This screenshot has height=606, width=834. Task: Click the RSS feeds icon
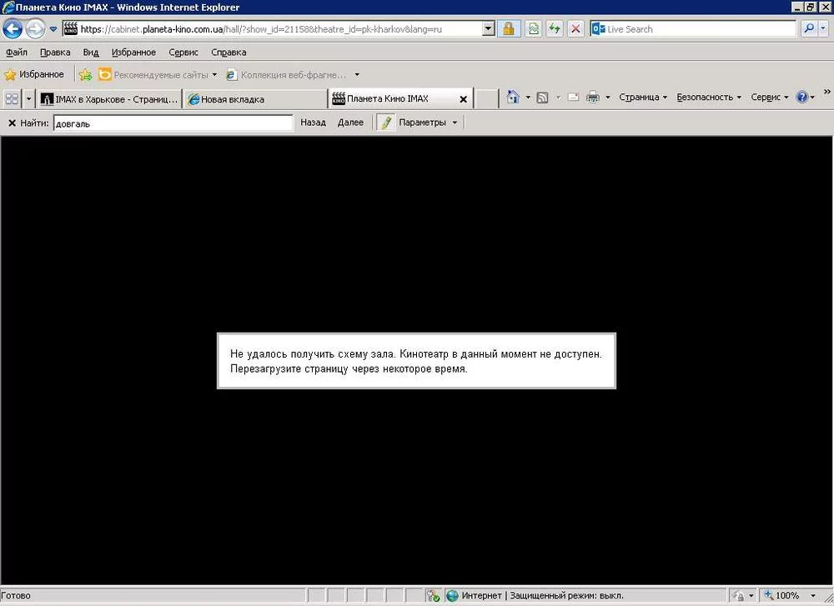(542, 98)
